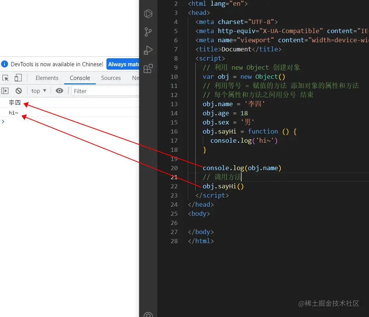Click on 'var obj = new Object()' code line
The width and height of the screenshot is (369, 317).
click(x=244, y=77)
